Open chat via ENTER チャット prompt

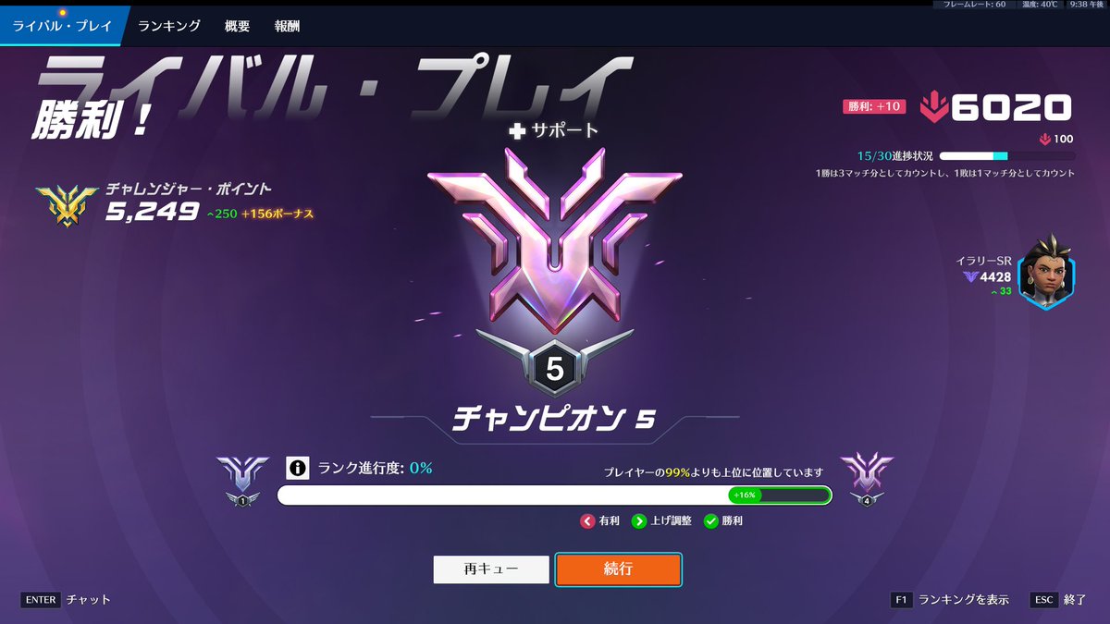click(x=65, y=599)
